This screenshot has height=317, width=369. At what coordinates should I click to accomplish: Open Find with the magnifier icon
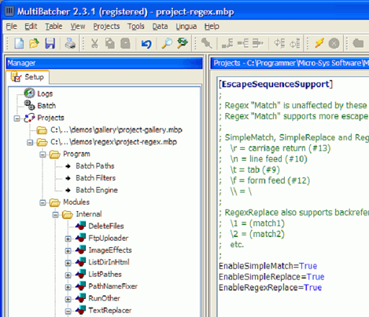(166, 44)
